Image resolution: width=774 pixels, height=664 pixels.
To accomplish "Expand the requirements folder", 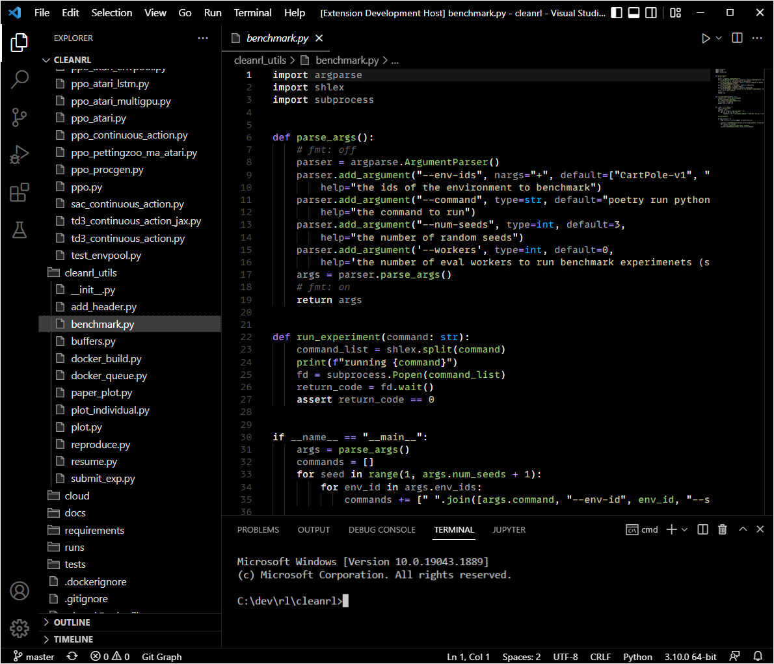I will click(130, 530).
